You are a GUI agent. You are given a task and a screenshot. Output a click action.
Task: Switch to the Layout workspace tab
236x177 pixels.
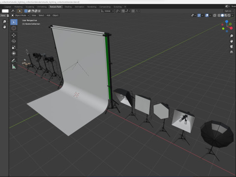pos(8,7)
